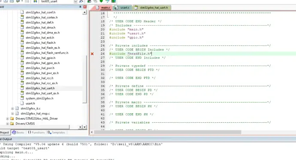
Task: Click the USER CODE END PM comment
Action: coord(131,115)
